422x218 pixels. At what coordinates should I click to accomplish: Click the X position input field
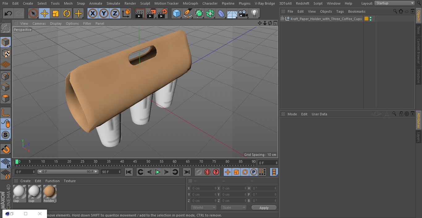(x=204, y=188)
